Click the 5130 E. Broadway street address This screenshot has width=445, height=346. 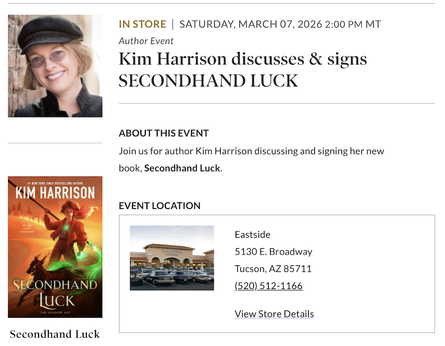click(x=273, y=252)
